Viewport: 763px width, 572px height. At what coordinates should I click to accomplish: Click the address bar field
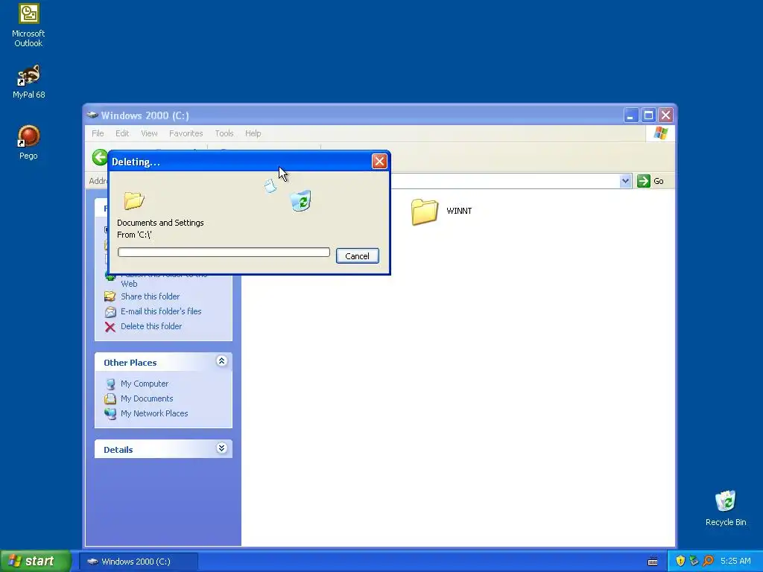505,181
